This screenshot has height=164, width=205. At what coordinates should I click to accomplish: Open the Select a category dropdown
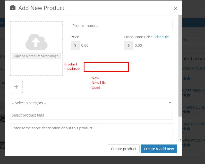[x=91, y=103]
